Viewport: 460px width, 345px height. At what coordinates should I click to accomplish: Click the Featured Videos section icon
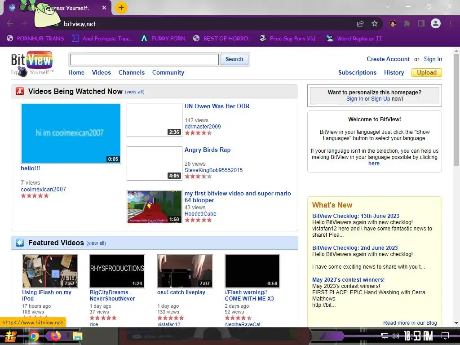click(x=20, y=243)
